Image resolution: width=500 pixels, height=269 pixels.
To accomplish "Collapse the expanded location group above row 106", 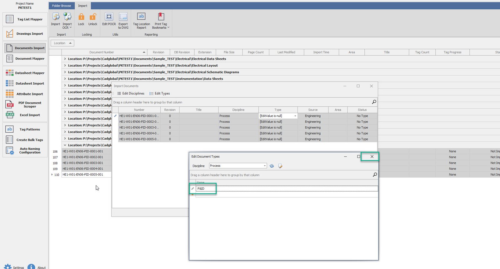I will tap(65, 145).
